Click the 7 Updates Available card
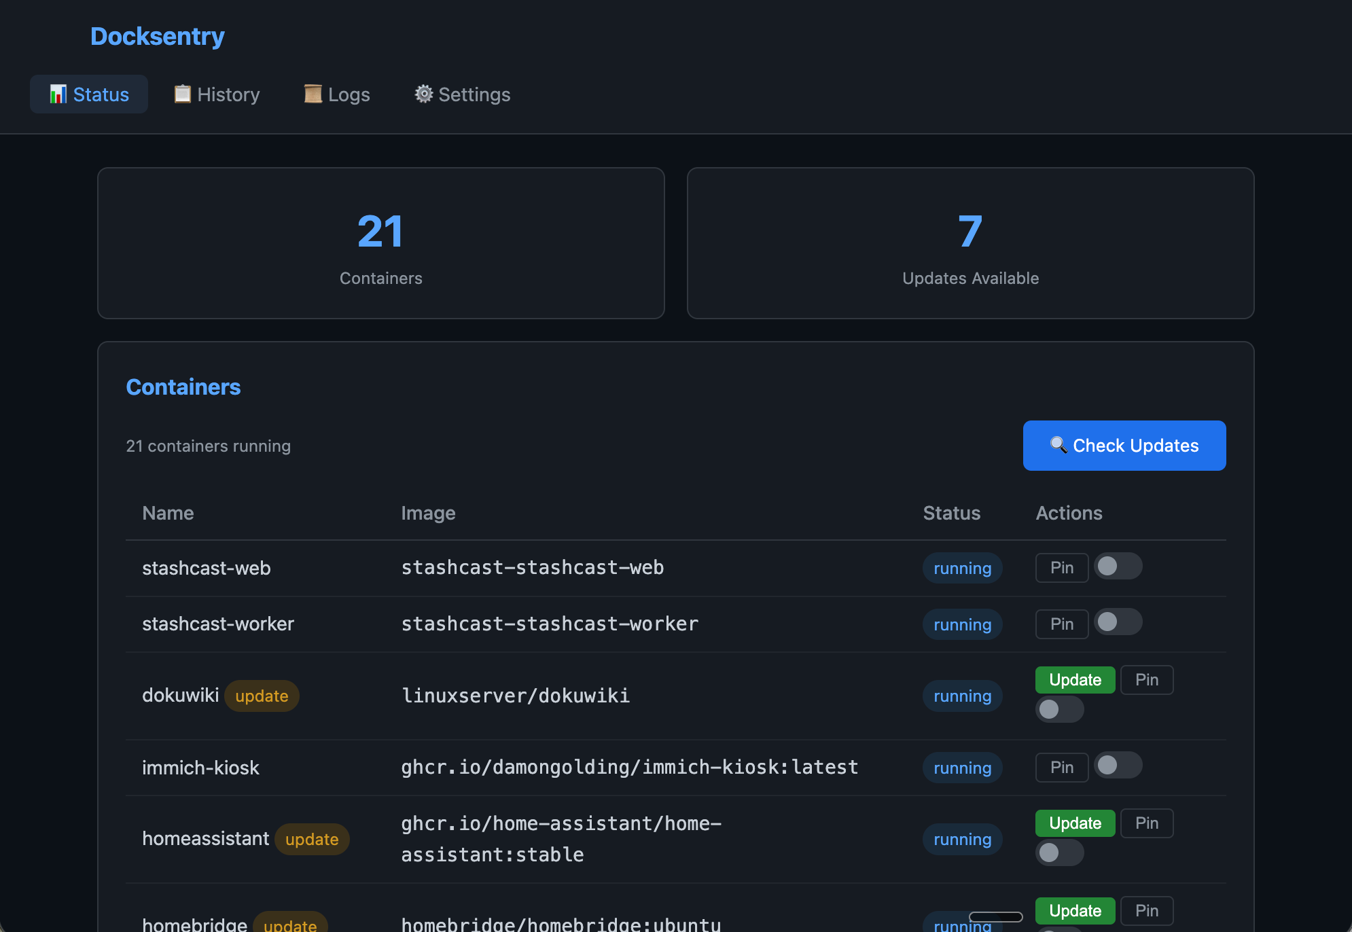Image resolution: width=1352 pixels, height=932 pixels. pyautogui.click(x=971, y=243)
